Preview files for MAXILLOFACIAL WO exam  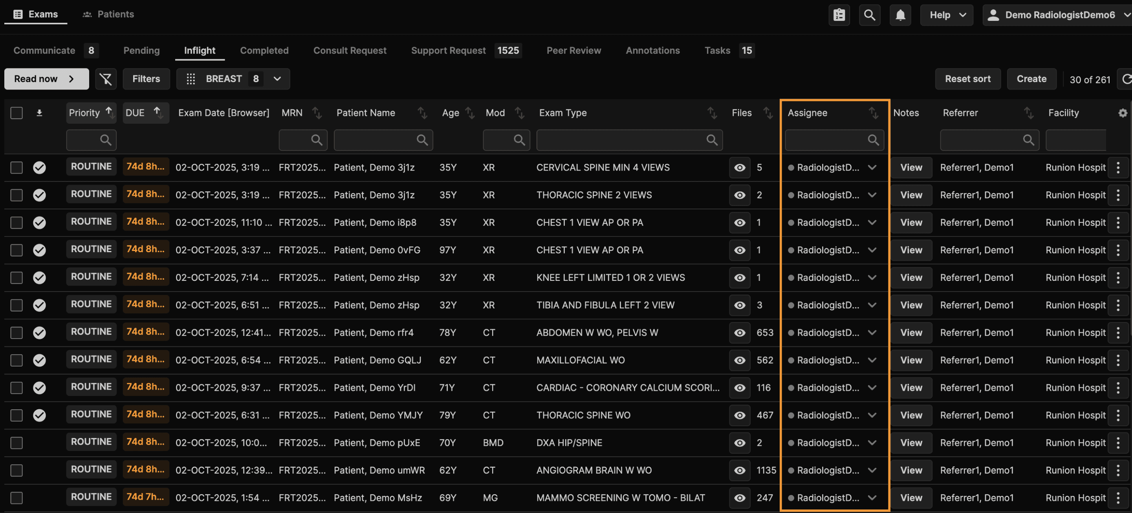click(740, 360)
